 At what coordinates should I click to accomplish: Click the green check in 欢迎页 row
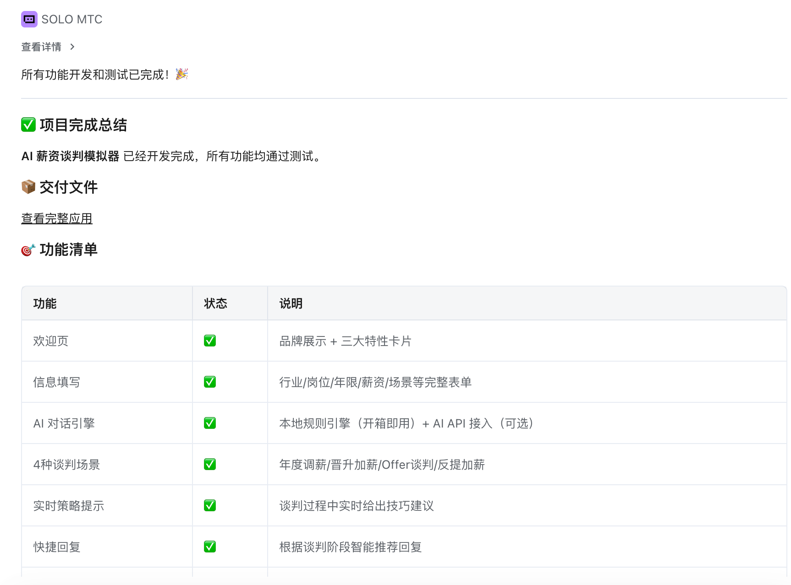point(210,341)
